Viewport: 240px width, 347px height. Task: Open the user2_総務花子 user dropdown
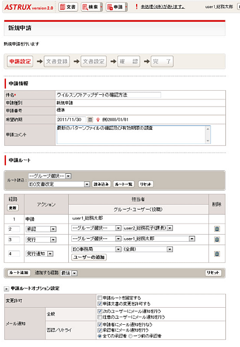tap(148, 228)
